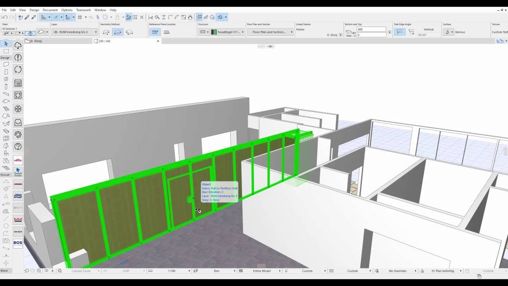The image size is (508, 286).
Task: Click the top elevation field showing 400
Action: 371,29
